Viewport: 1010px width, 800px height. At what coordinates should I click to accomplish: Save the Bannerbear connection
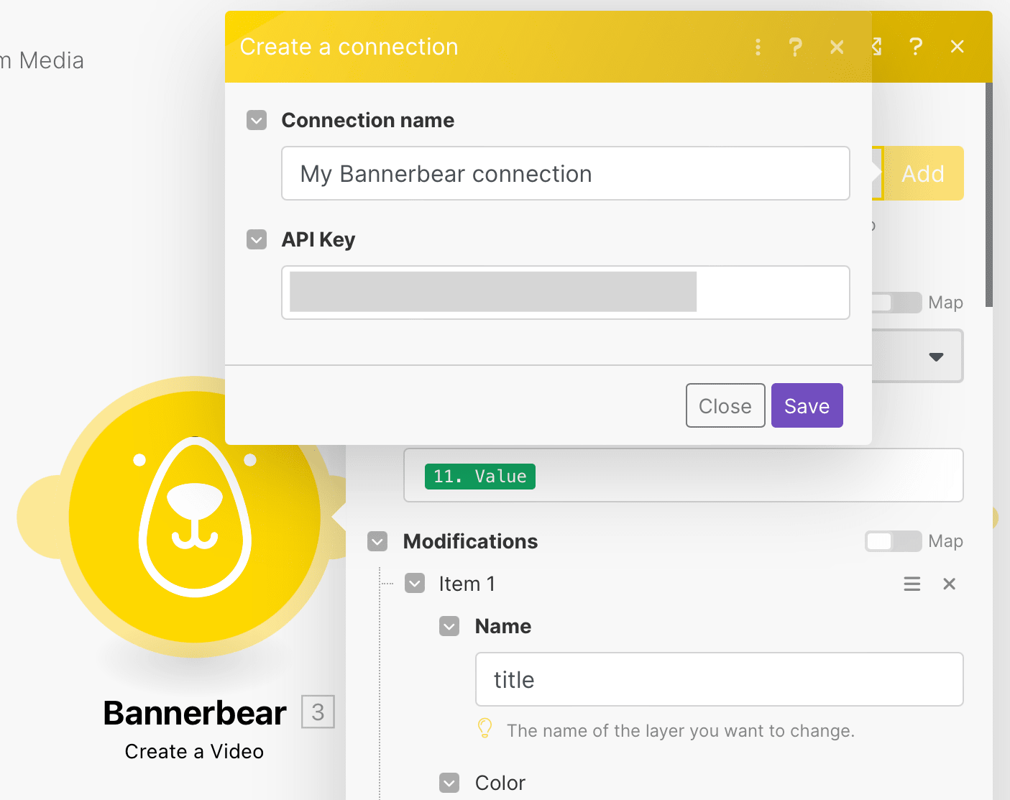point(807,405)
